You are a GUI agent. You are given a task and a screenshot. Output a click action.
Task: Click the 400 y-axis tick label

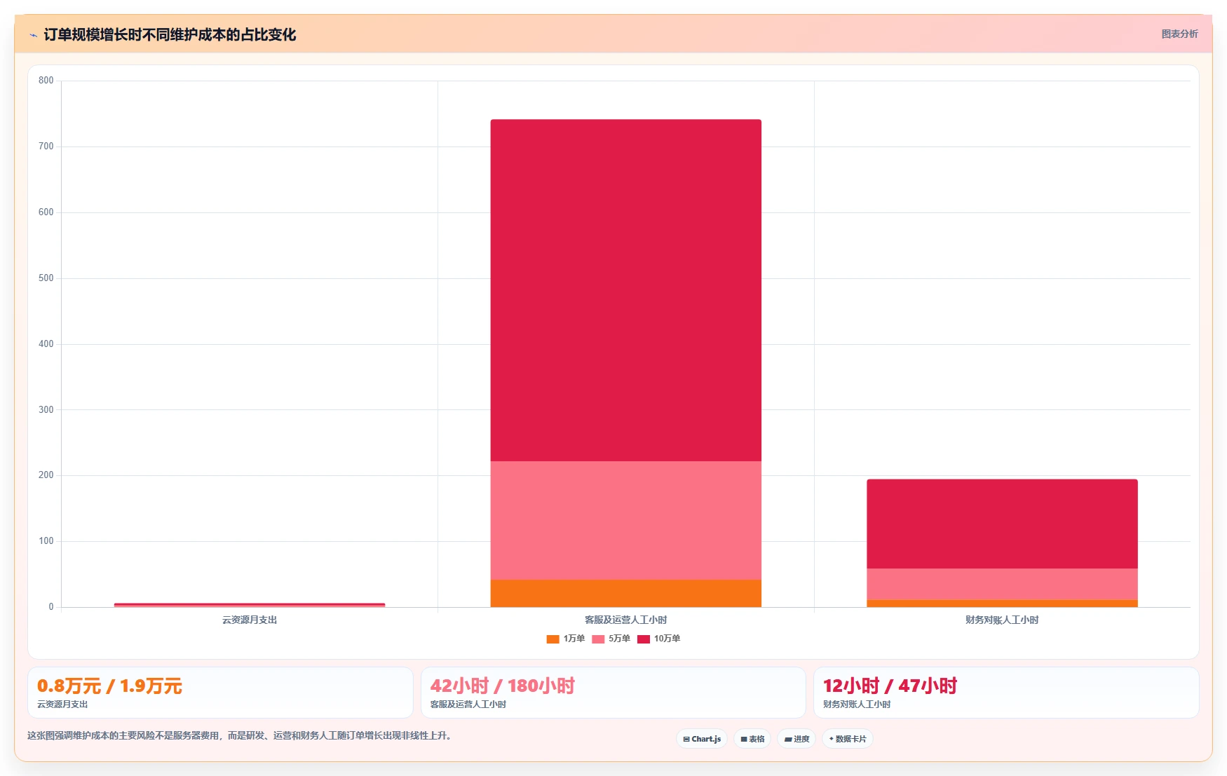pyautogui.click(x=46, y=344)
